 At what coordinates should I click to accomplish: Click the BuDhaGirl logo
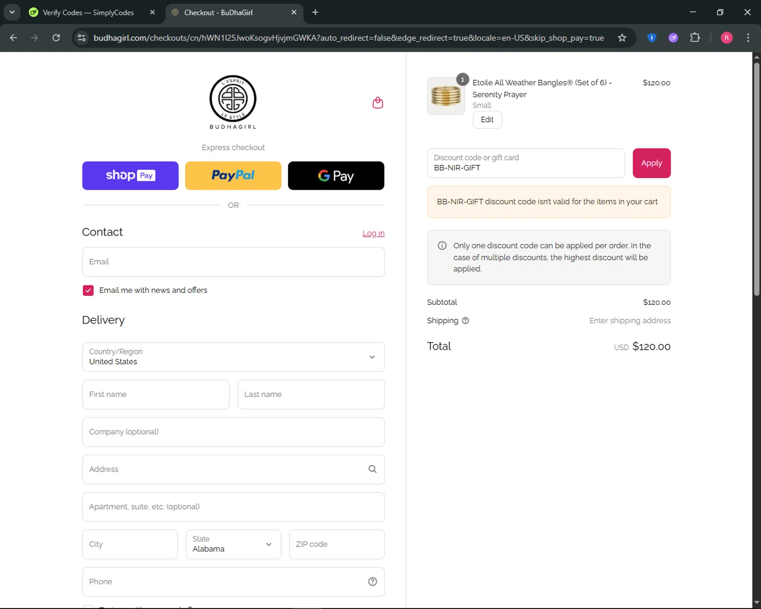[x=233, y=102]
